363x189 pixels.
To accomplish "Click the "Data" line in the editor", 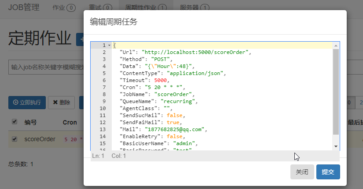I will coord(157,66).
